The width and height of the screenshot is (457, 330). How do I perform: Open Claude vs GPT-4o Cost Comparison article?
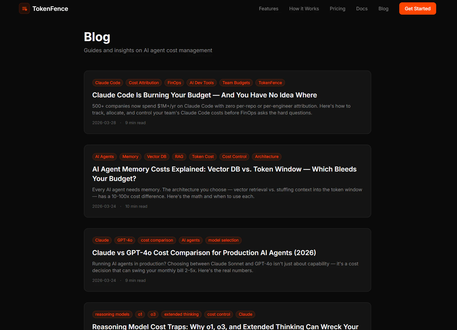pos(204,253)
